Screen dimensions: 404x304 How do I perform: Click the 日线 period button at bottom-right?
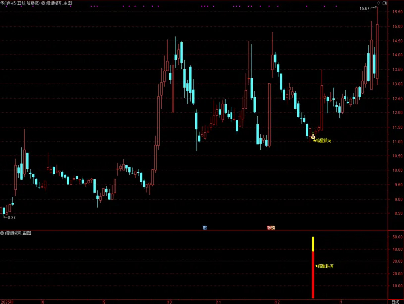395,302
